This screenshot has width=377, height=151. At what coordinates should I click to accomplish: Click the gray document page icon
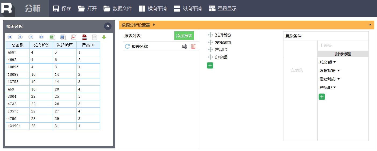coord(94,37)
